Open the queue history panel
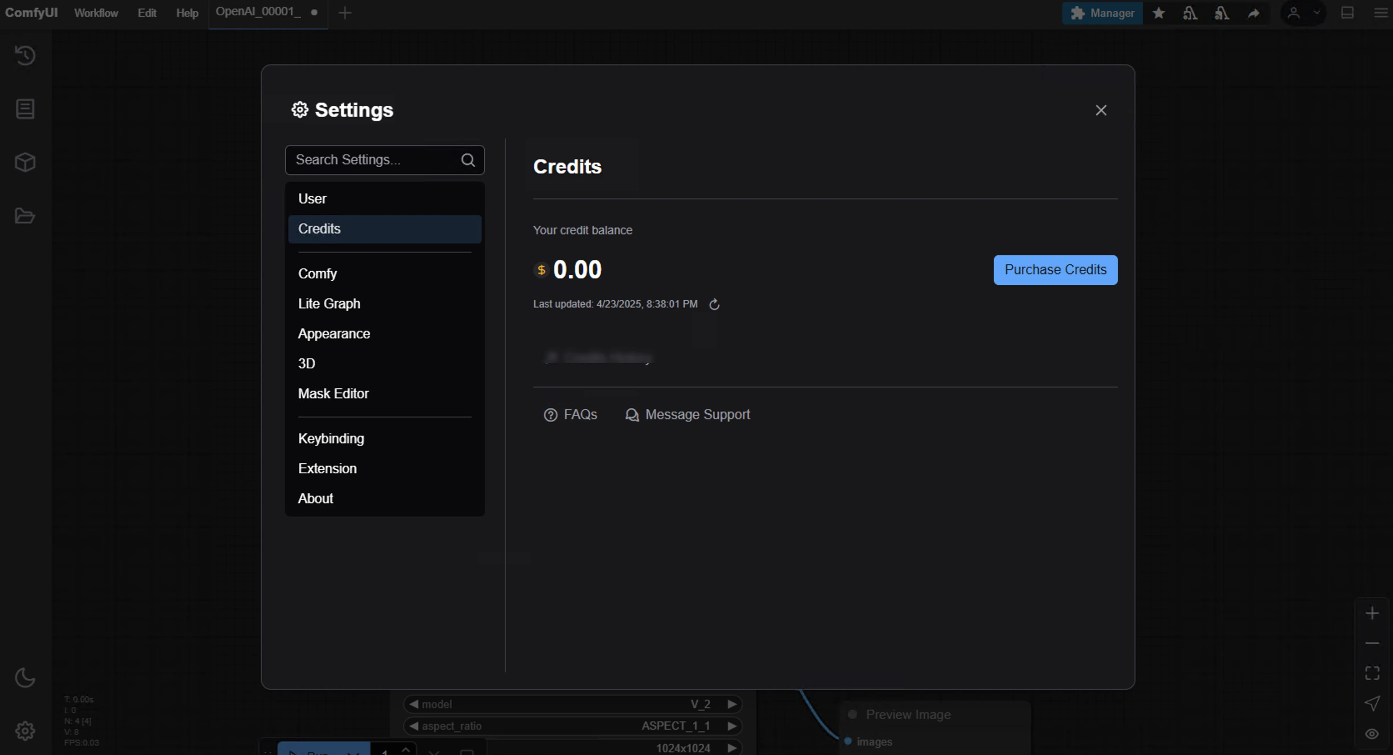Viewport: 1393px width, 755px height. point(25,55)
